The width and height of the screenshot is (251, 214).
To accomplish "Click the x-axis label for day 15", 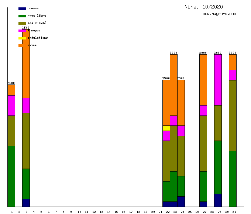I will pos(116,212).
